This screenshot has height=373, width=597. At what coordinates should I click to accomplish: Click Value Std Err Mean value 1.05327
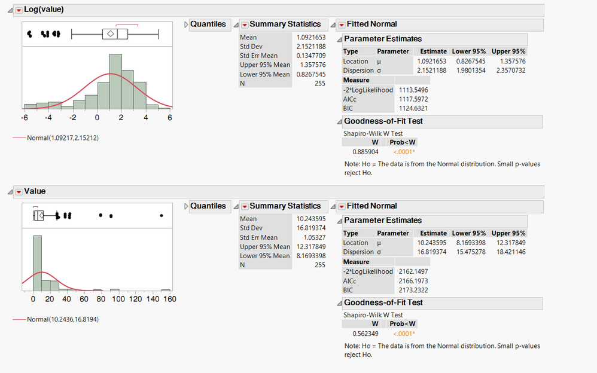pyautogui.click(x=315, y=237)
